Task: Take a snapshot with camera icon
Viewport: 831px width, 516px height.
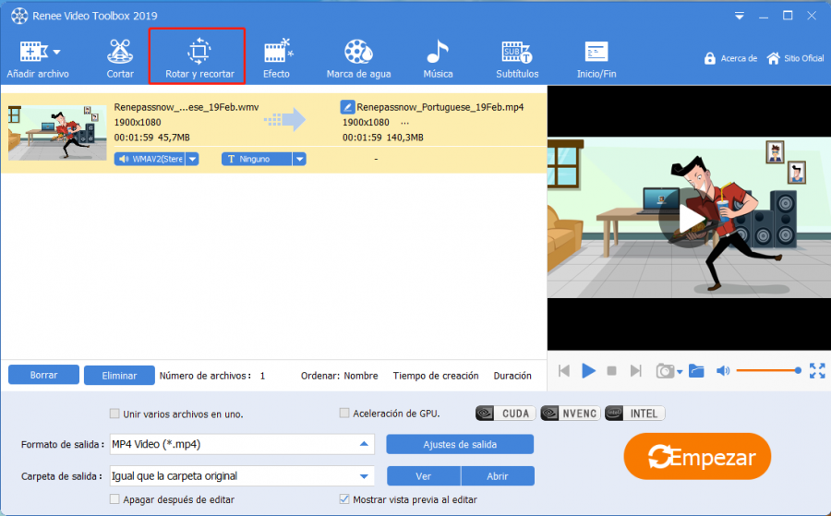Action: point(665,371)
